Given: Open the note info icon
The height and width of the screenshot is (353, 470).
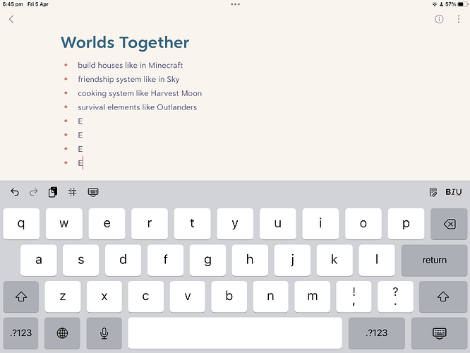Looking at the screenshot, I should click(439, 19).
